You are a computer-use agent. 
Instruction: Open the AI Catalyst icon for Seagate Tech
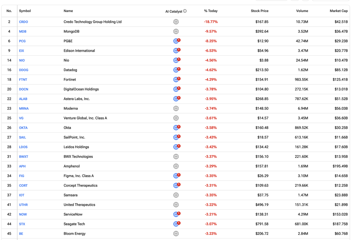click(x=177, y=224)
